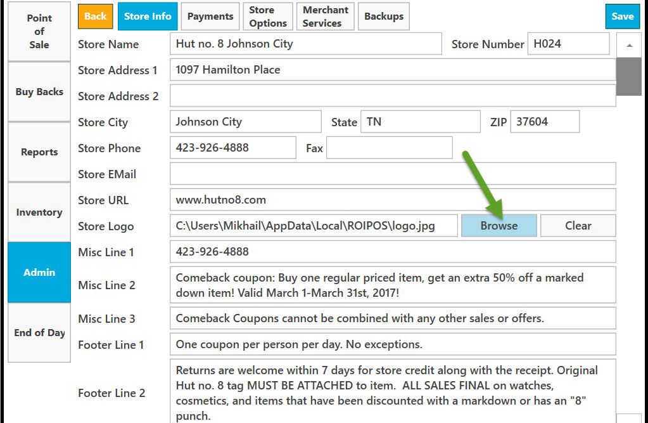
Task: Click the orange Back button
Action: pyautogui.click(x=96, y=16)
